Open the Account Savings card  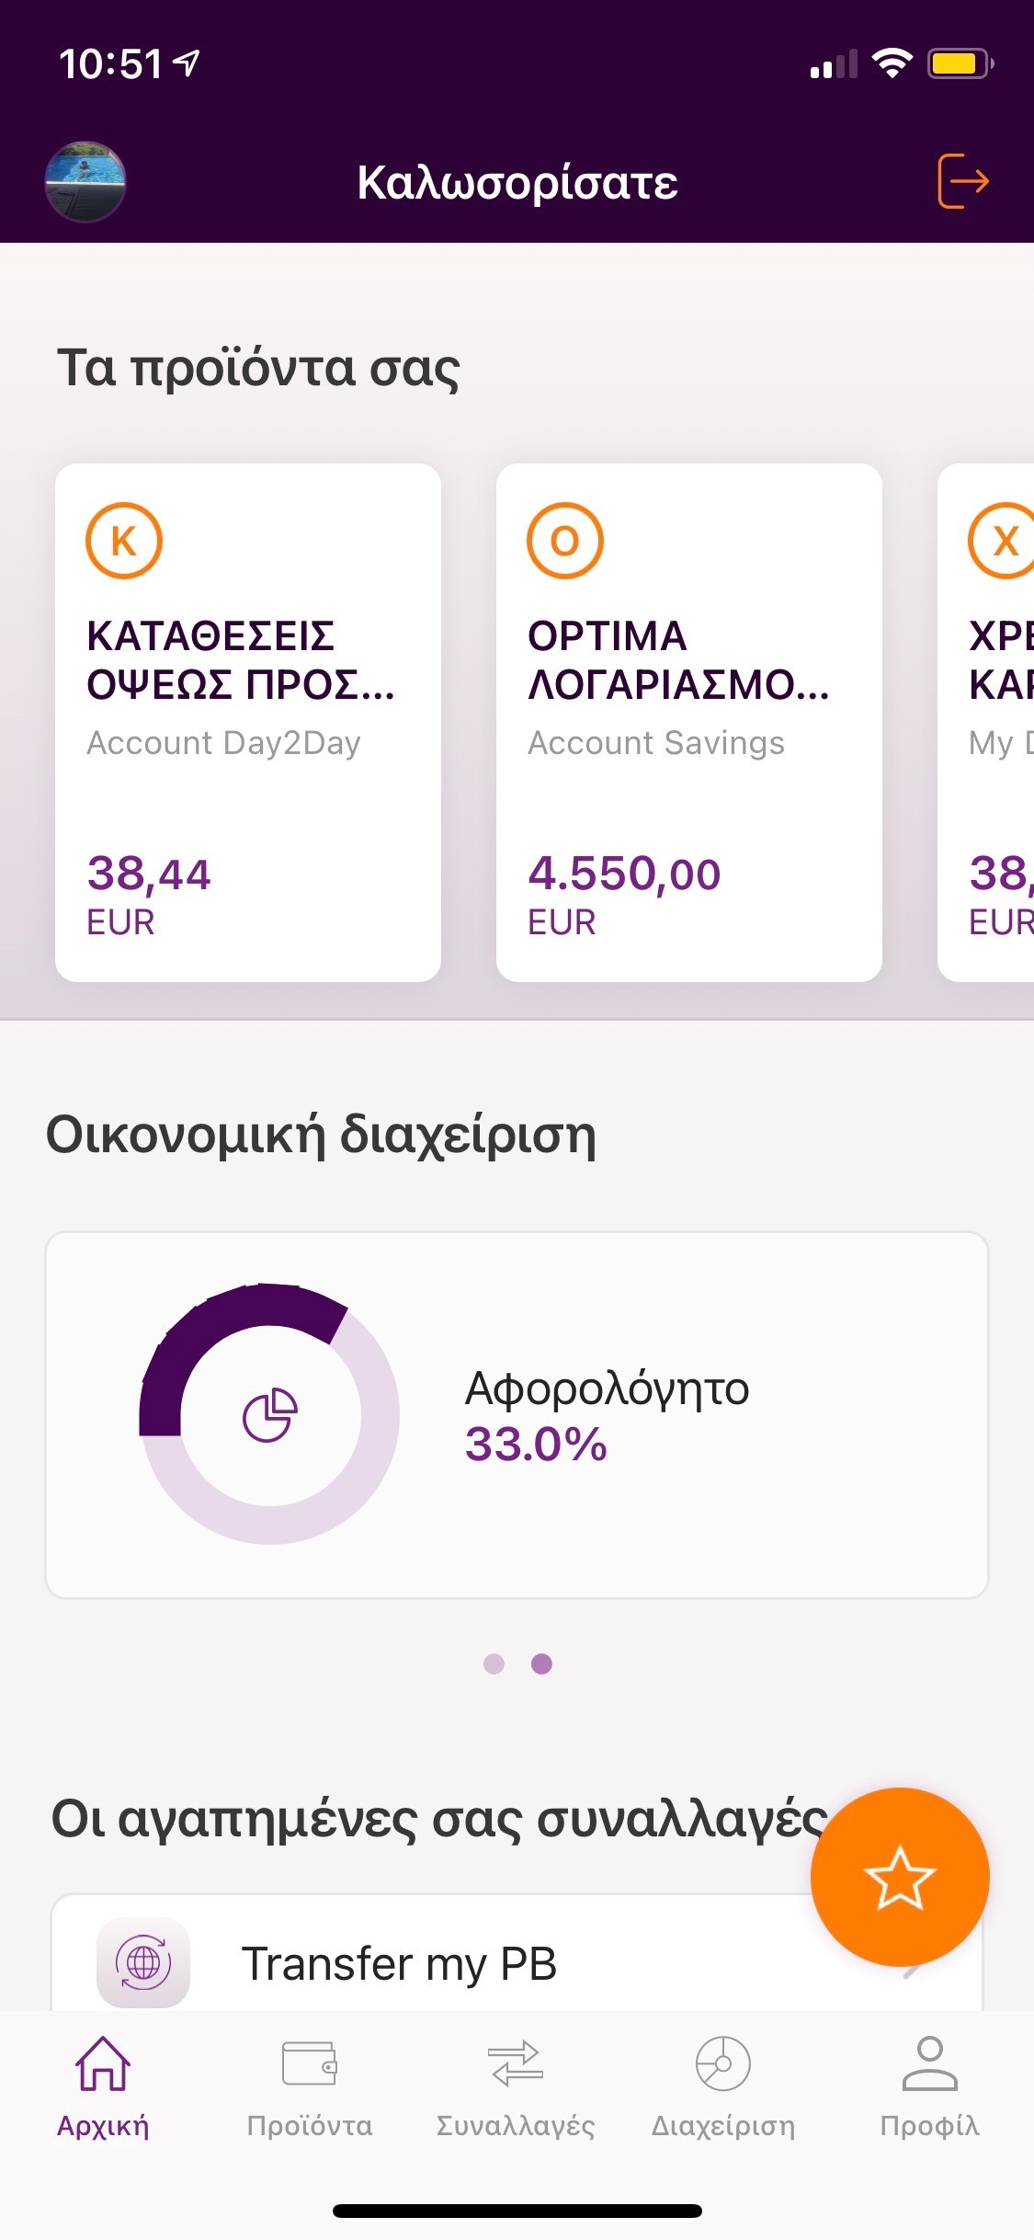tap(689, 722)
